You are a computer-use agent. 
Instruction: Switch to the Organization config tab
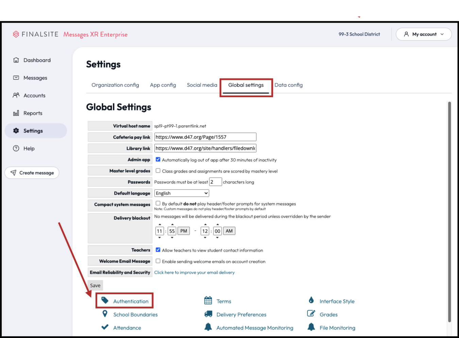[115, 85]
